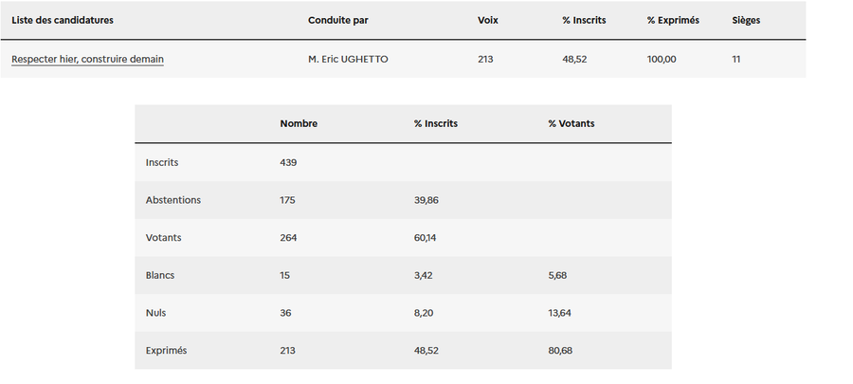
Task: Select the 'Voix' column header
Action: (x=488, y=20)
